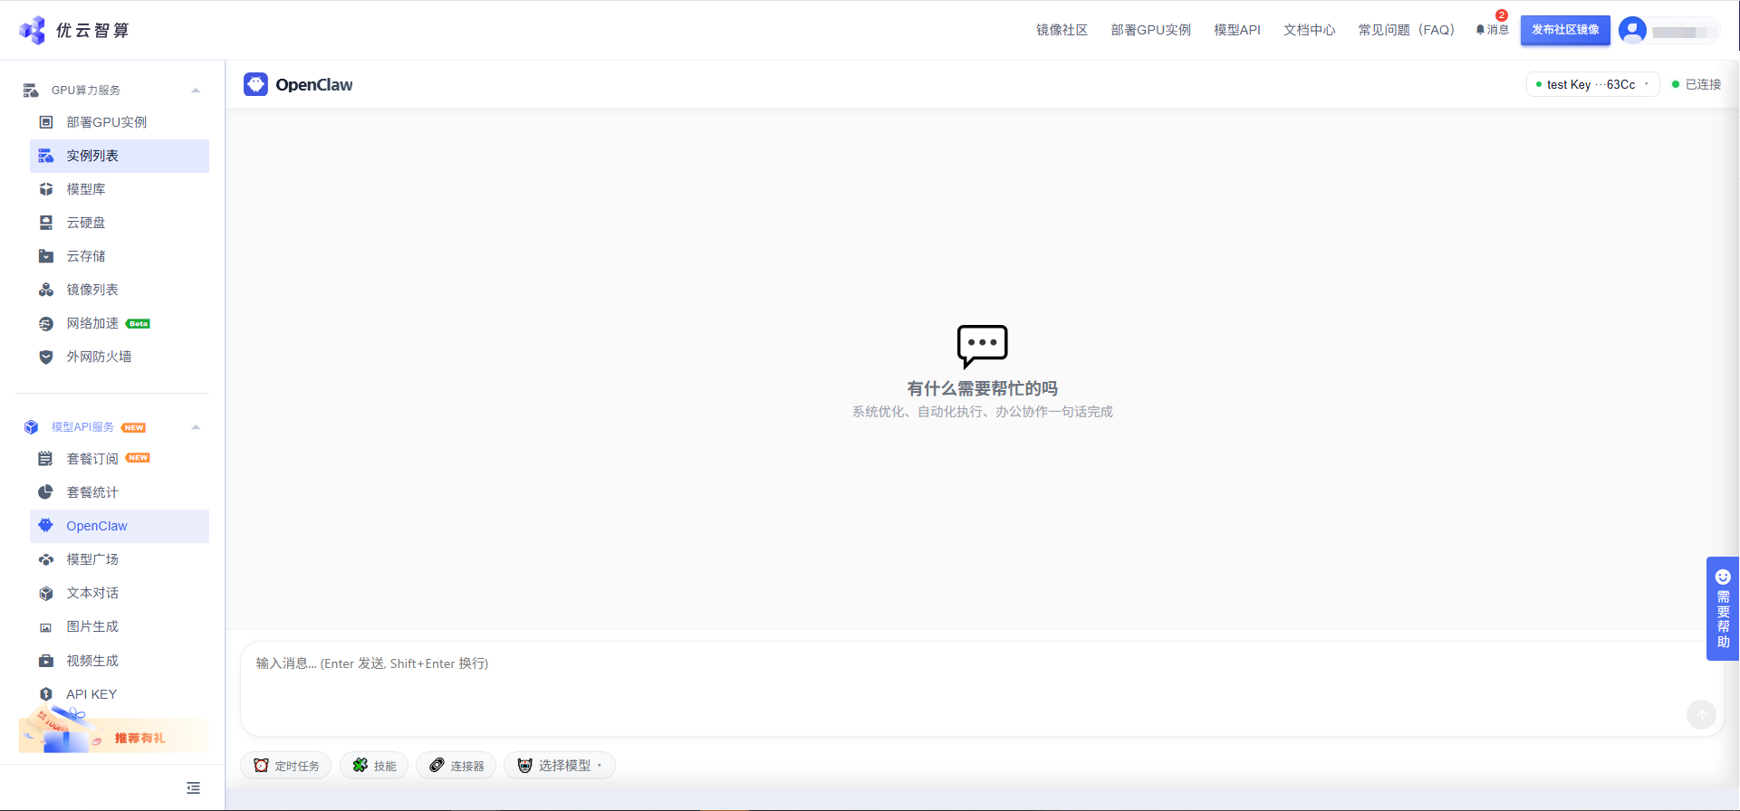This screenshot has width=1740, height=811.
Task: Open the 需要帮助 help widget
Action: point(1722,608)
